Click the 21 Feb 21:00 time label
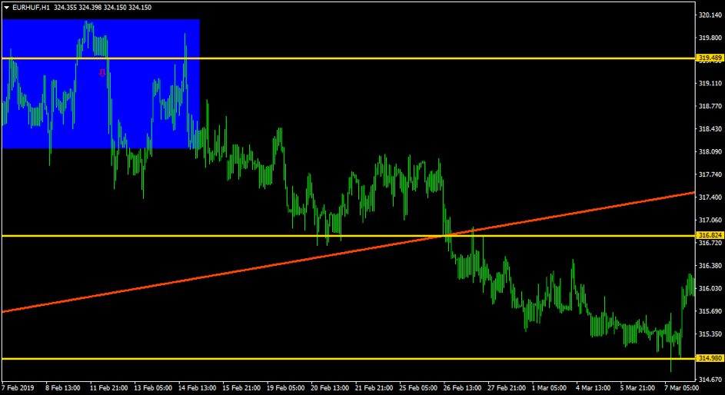The width and height of the screenshot is (725, 395). 373,388
